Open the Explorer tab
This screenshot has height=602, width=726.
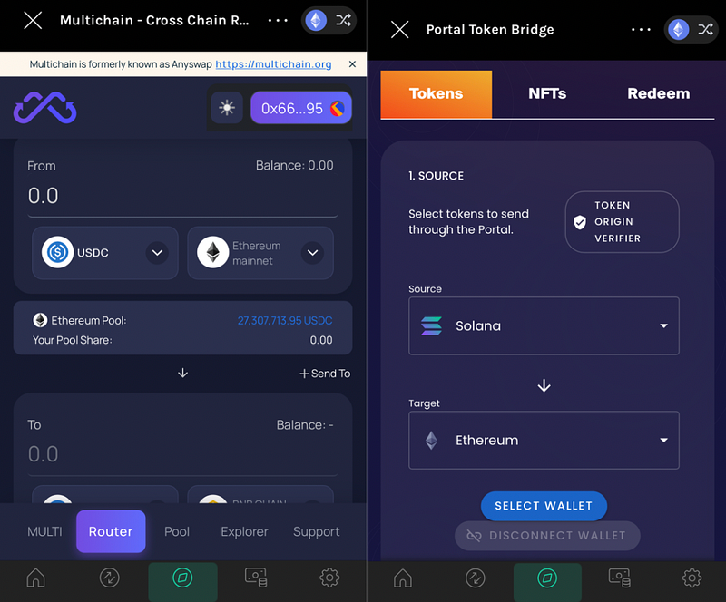point(244,531)
